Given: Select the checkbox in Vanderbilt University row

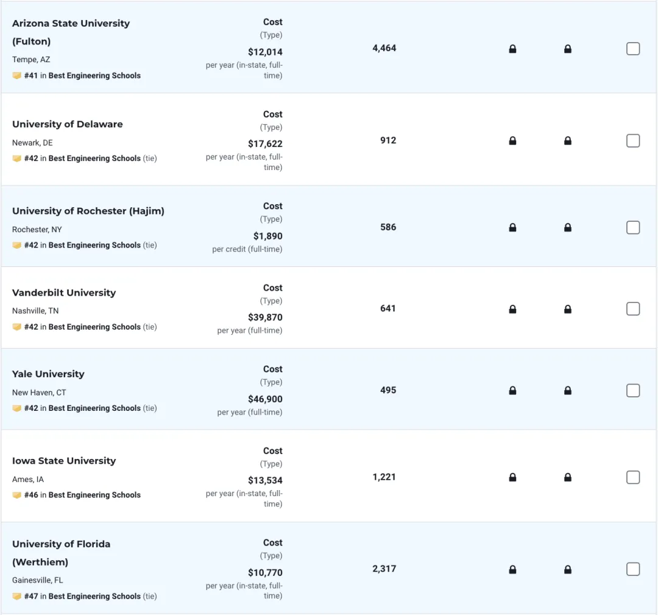Looking at the screenshot, I should pyautogui.click(x=633, y=309).
